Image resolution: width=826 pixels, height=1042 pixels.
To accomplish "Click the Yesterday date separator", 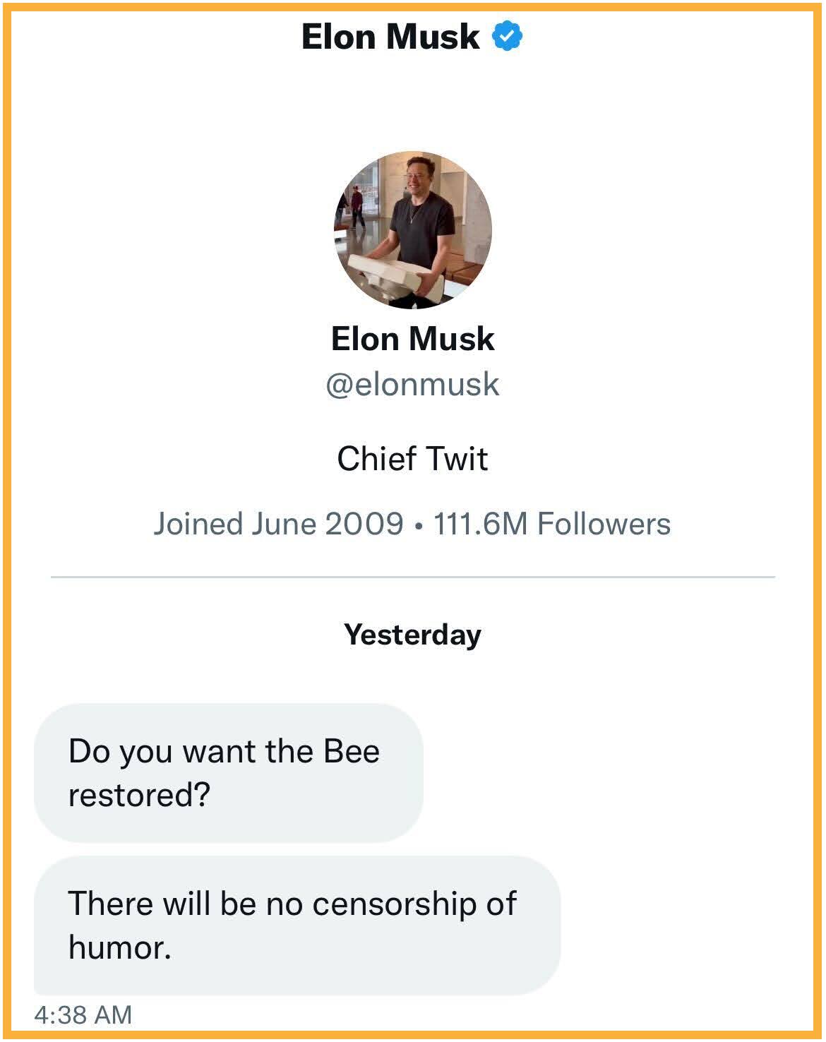I will click(x=413, y=635).
